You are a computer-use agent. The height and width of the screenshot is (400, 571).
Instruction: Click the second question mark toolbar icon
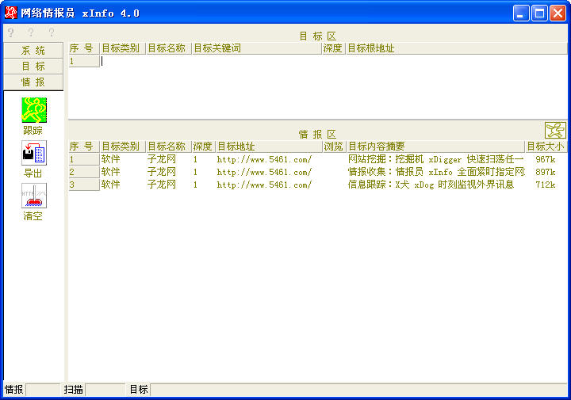(x=31, y=32)
